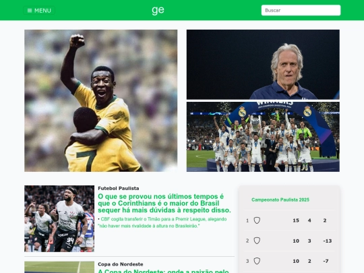Select the Copa do Nordeste category label
The width and height of the screenshot is (364, 273).
click(120, 264)
